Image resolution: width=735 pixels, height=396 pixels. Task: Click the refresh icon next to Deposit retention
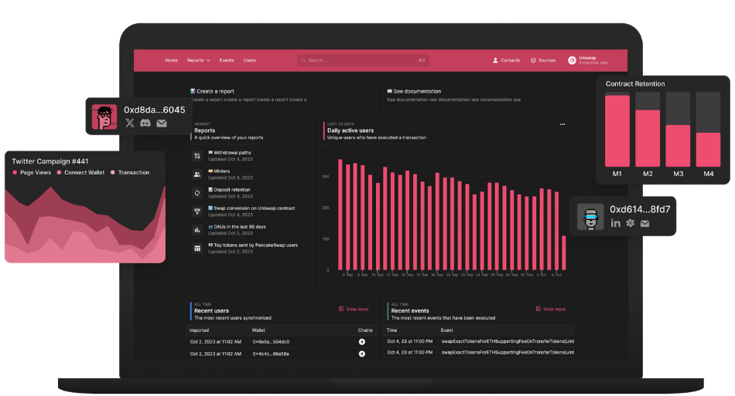point(197,192)
